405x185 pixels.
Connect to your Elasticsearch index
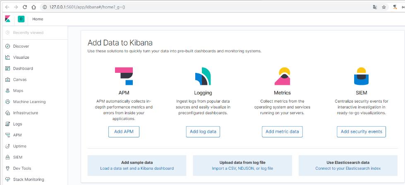[x=348, y=168]
